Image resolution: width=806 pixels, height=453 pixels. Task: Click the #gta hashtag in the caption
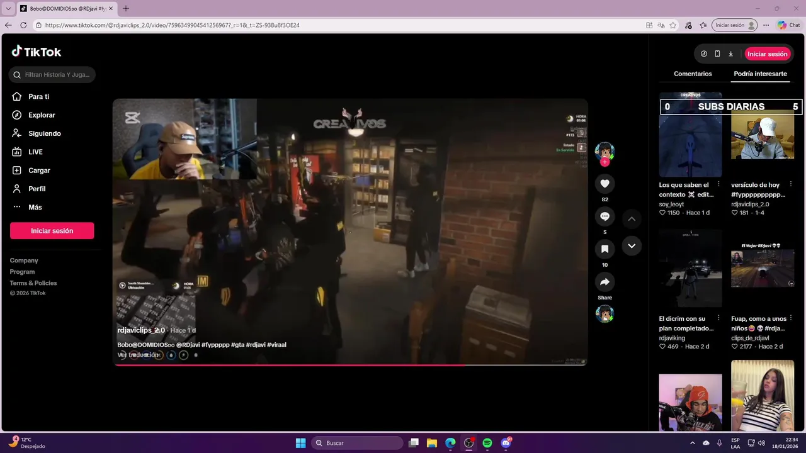(x=237, y=345)
